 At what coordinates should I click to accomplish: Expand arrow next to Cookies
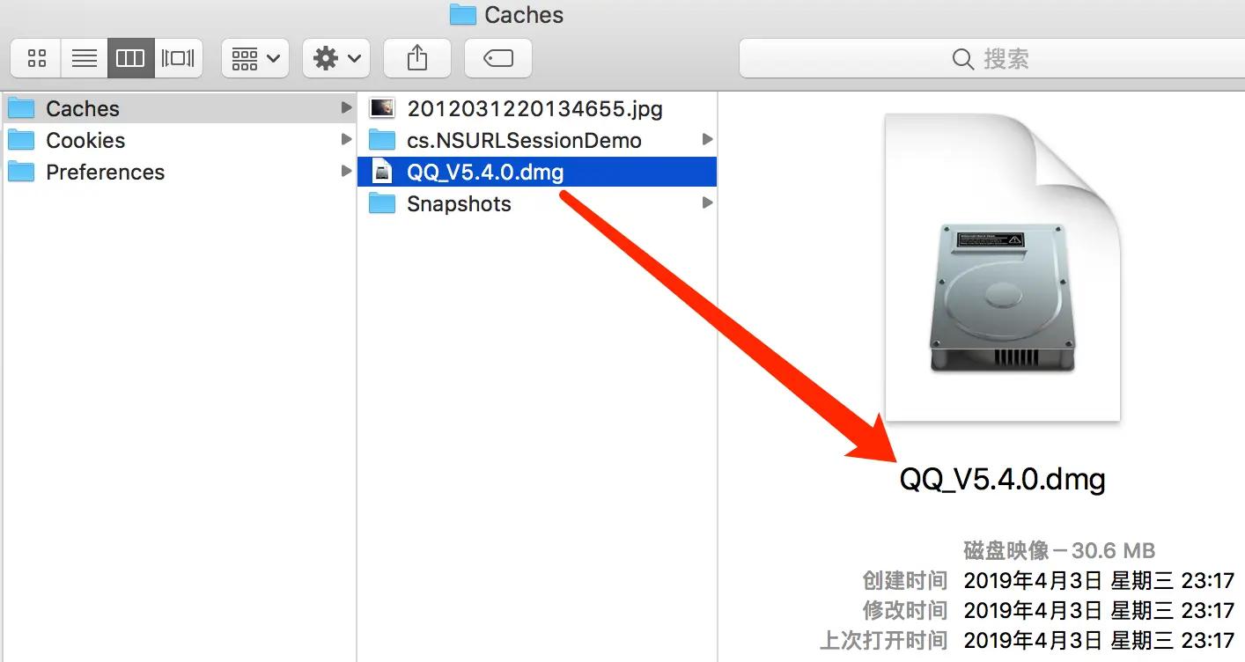(x=346, y=139)
